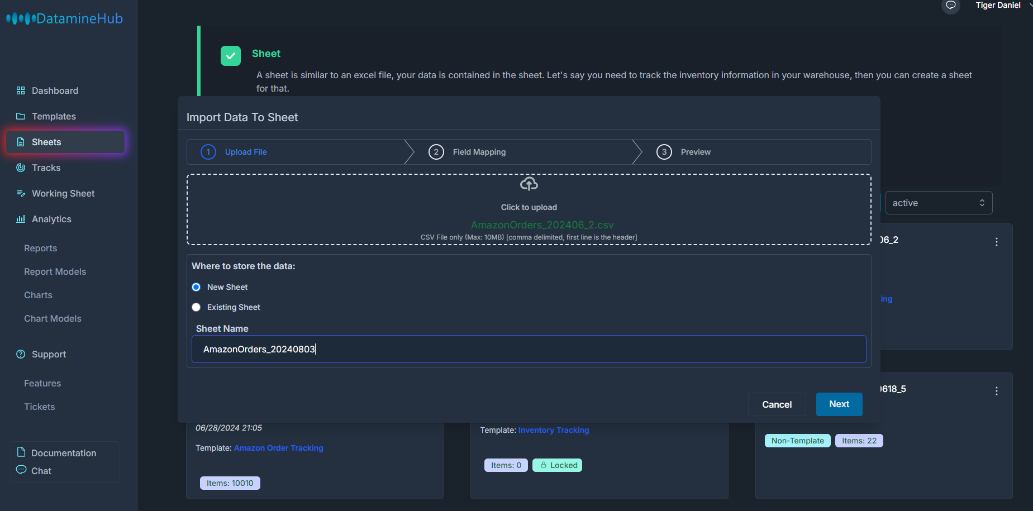
Task: Open the chat message icon beside Tiger Daniel
Action: (950, 5)
